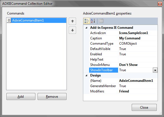Move selected command down

pos(72,30)
